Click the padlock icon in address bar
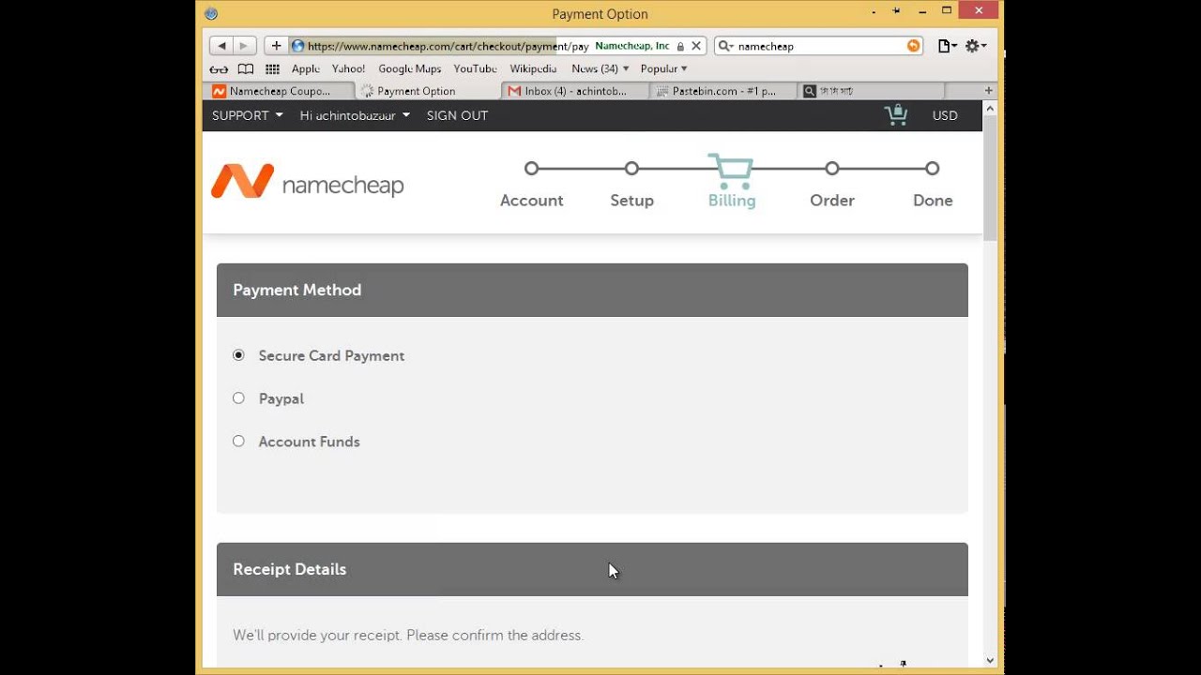This screenshot has height=675, width=1201. (x=680, y=46)
